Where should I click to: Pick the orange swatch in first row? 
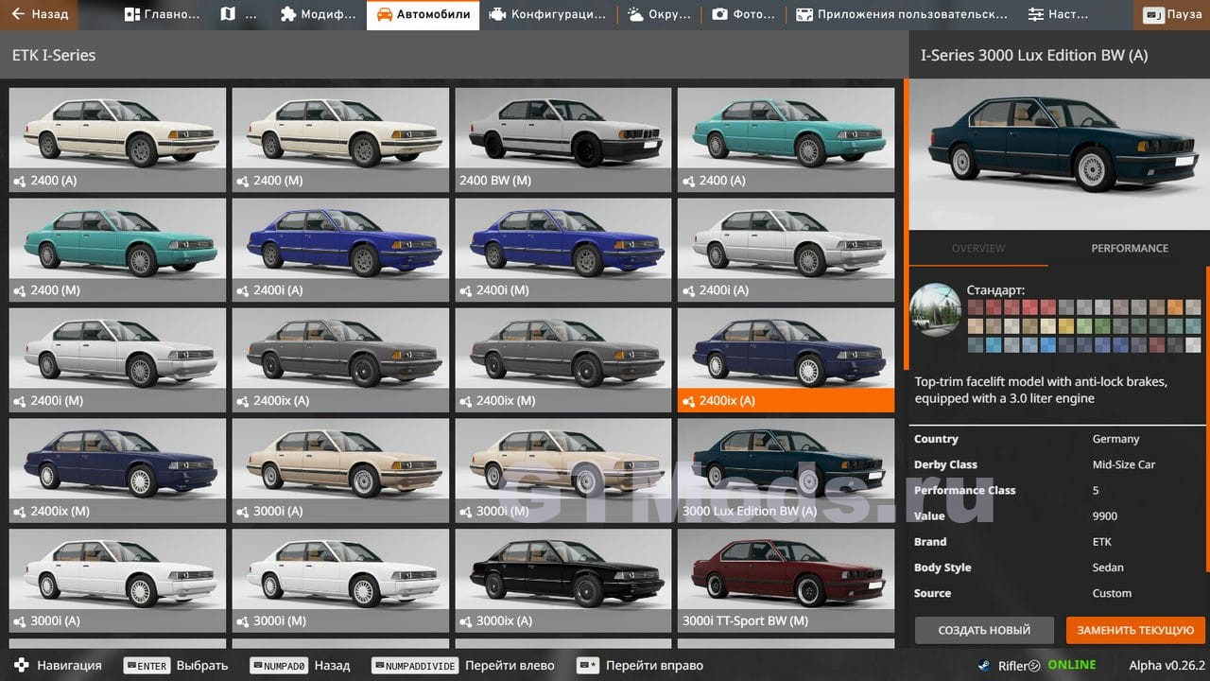coord(1175,306)
